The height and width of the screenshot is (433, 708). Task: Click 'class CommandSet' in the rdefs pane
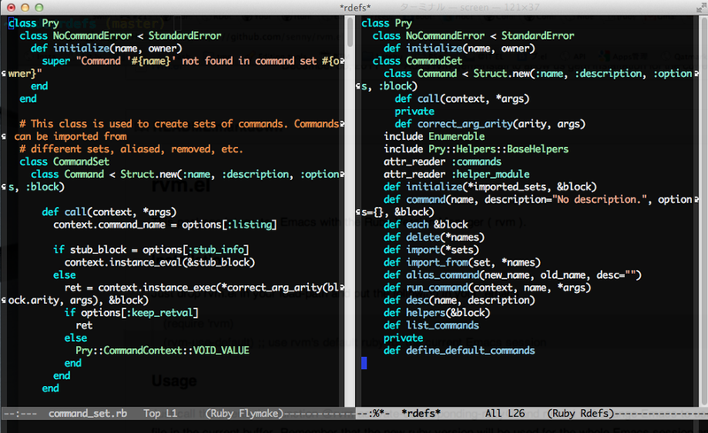(x=417, y=60)
